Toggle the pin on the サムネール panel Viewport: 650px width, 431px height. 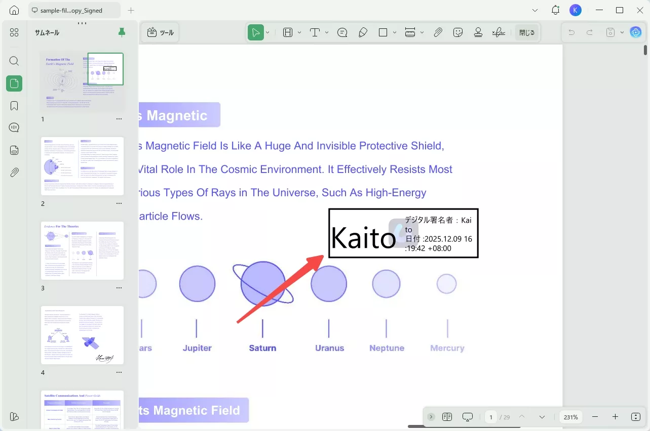[122, 33]
